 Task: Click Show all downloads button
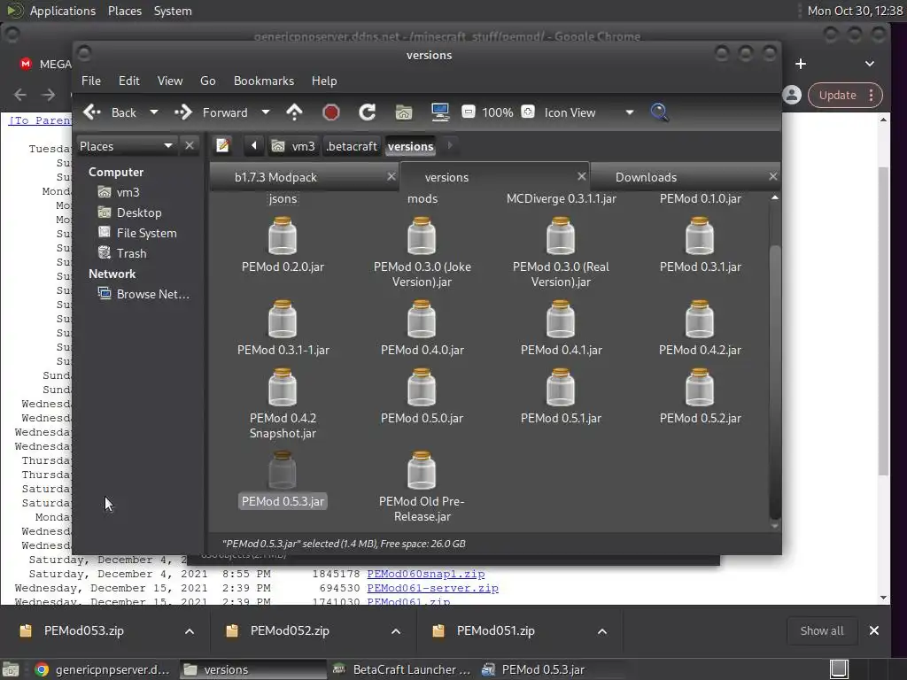(x=821, y=630)
